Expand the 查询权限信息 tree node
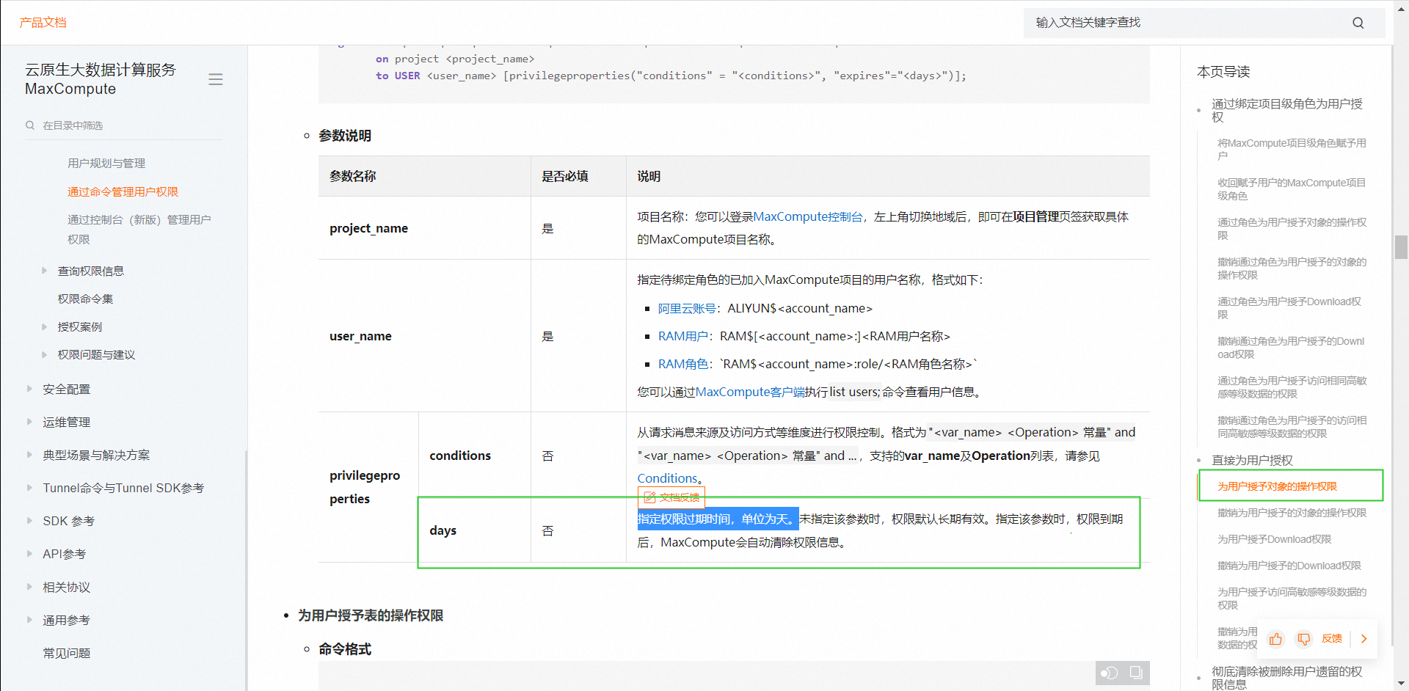Image resolution: width=1409 pixels, height=691 pixels. 44,271
